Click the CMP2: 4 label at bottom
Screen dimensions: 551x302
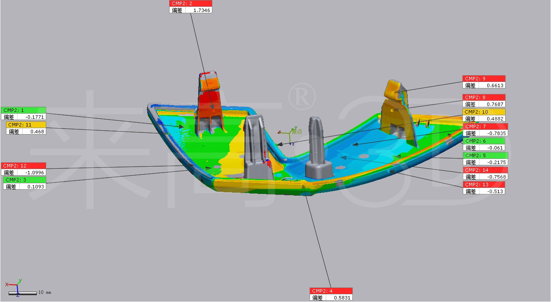point(331,291)
